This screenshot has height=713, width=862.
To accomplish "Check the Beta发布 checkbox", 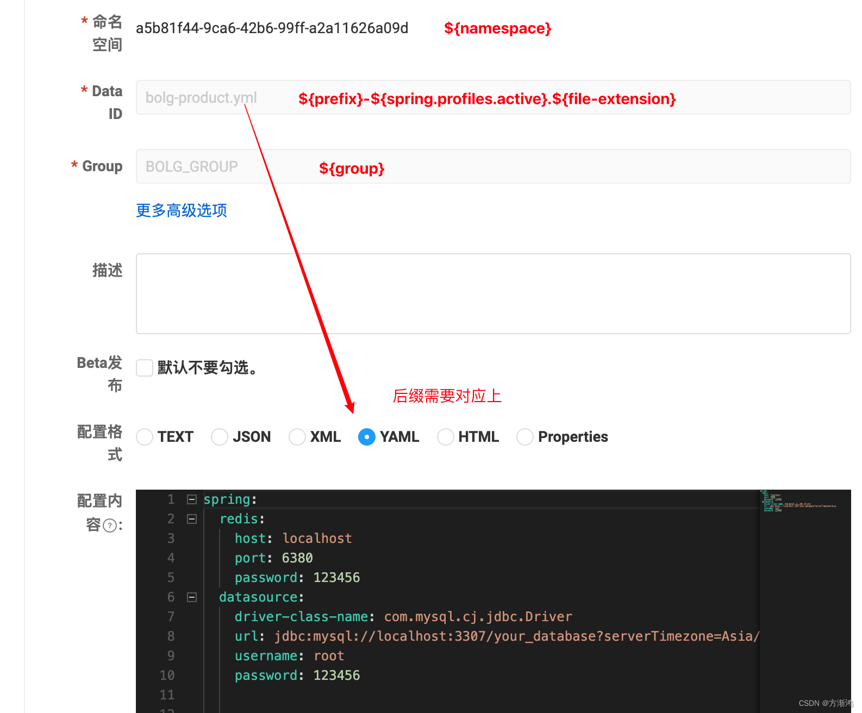I will 145,368.
